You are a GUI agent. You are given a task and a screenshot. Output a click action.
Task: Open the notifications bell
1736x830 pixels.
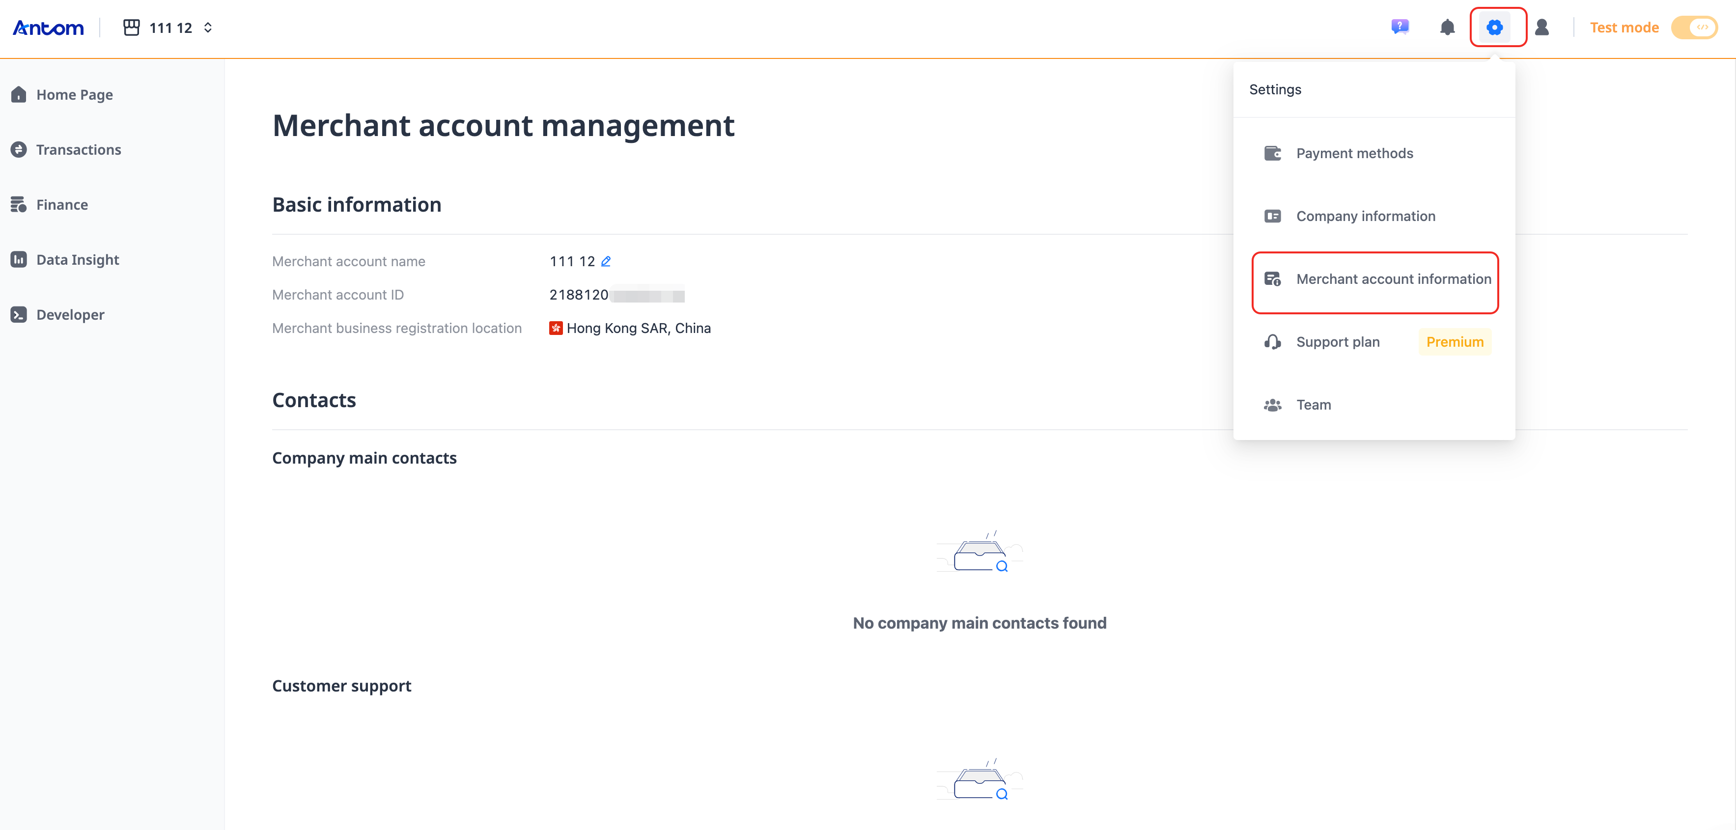click(1448, 28)
